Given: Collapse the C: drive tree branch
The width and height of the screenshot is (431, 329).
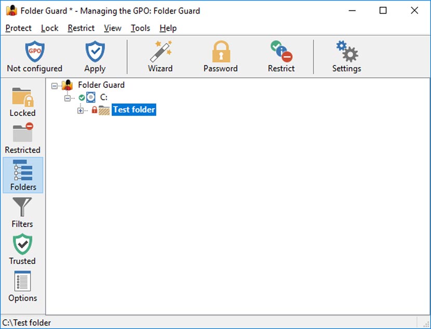Looking at the screenshot, I should (x=68, y=97).
